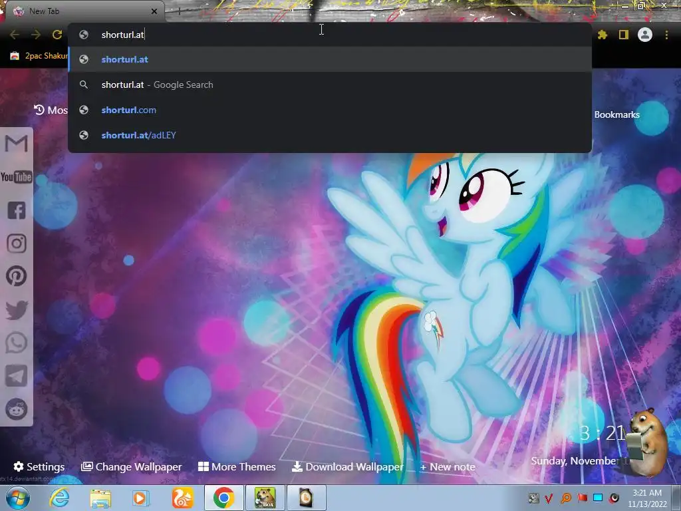Choose the shorturl.com suggestion
681x511 pixels.
(330, 110)
